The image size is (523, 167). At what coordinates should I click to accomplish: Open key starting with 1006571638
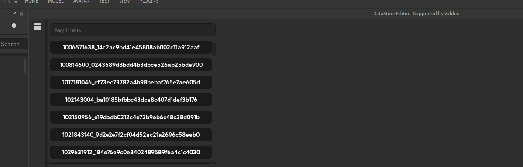[x=131, y=47]
